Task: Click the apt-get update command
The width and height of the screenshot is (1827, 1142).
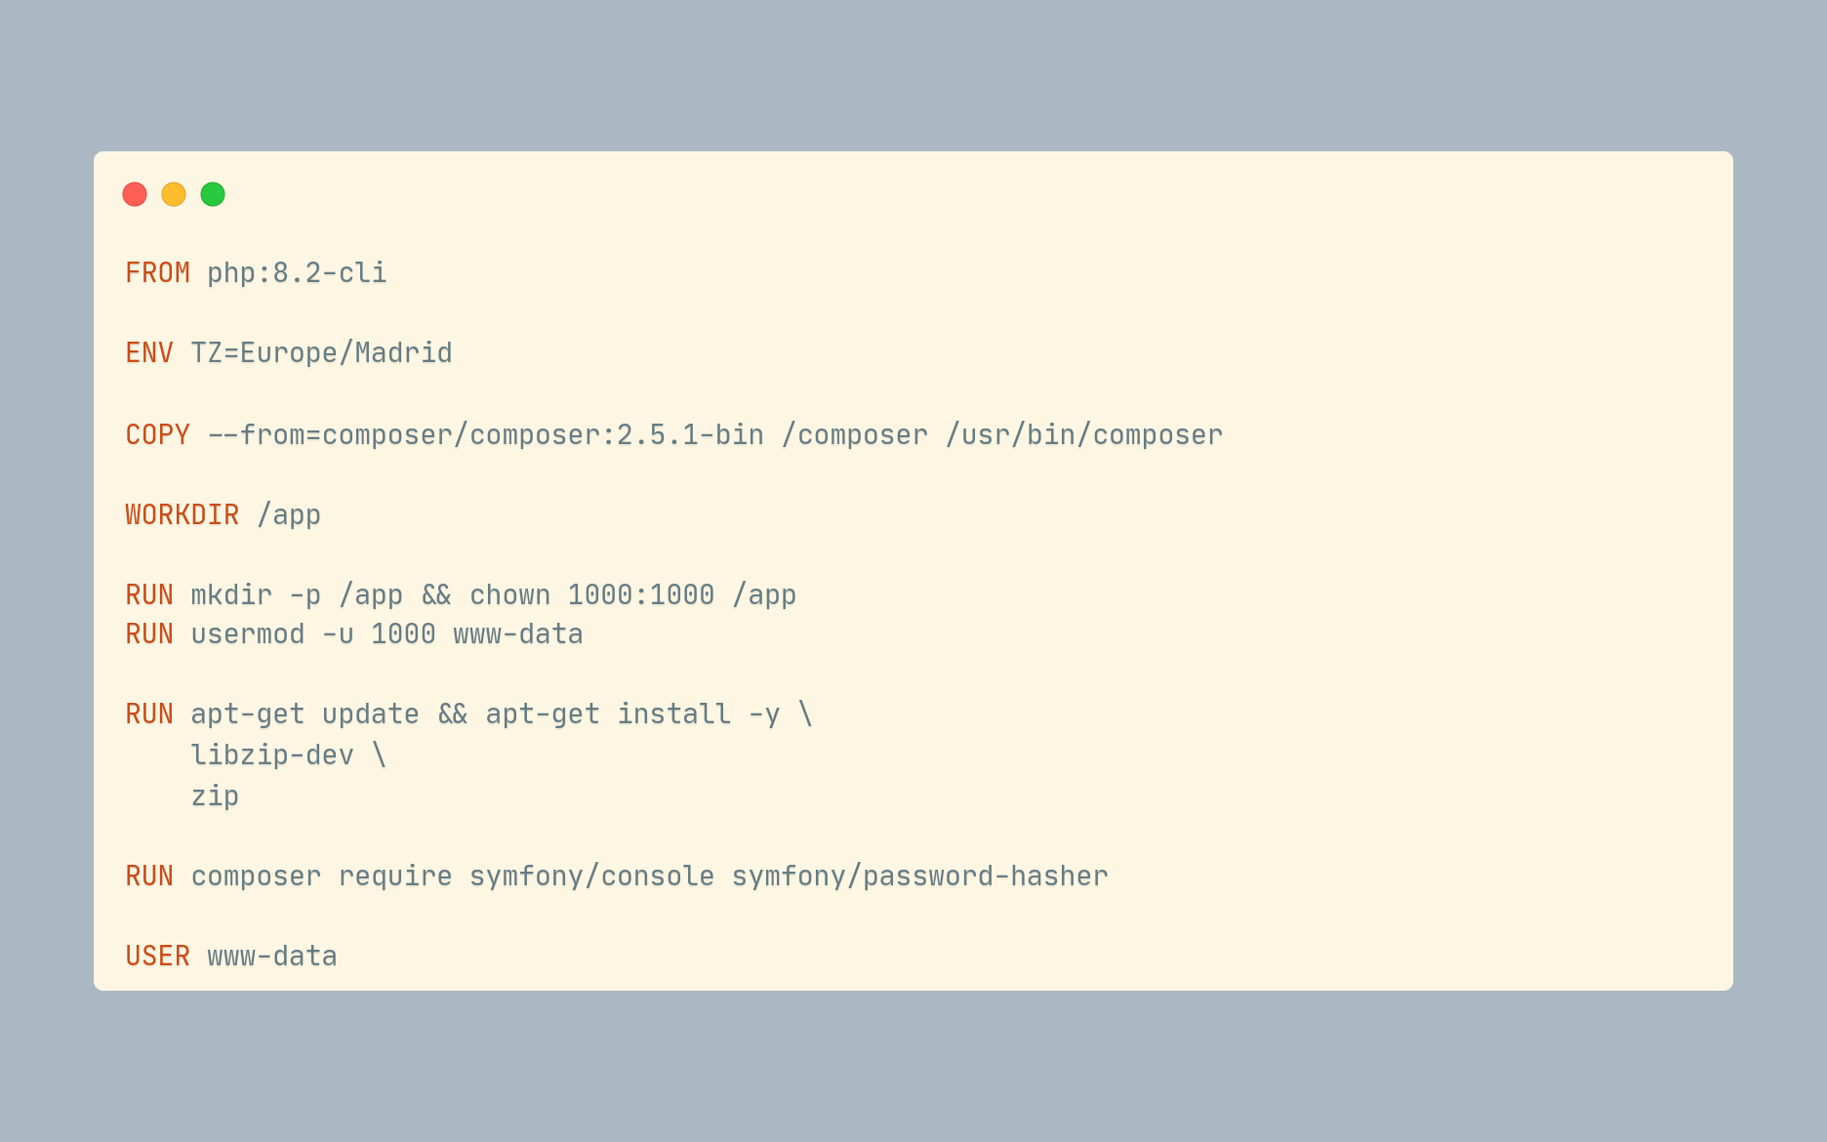Action: (x=304, y=714)
